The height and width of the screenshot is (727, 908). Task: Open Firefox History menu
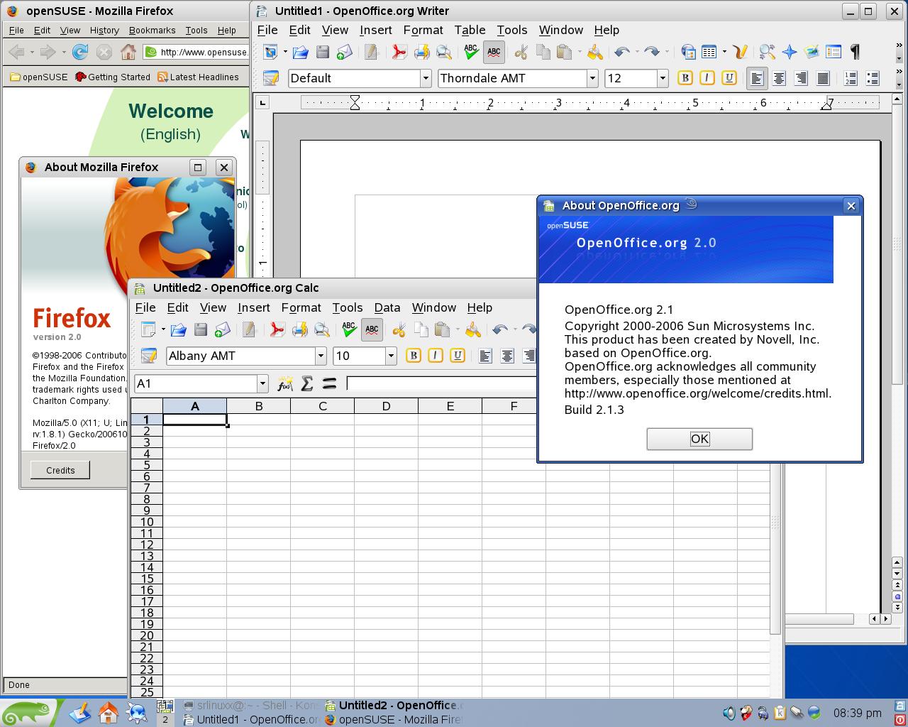[x=104, y=30]
